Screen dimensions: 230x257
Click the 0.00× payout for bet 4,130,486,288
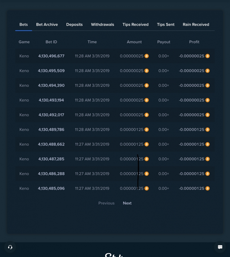(x=164, y=174)
